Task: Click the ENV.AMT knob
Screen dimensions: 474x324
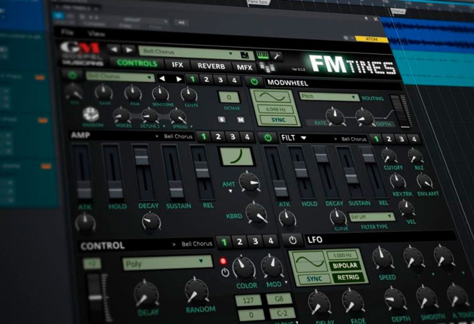Action: pyautogui.click(x=425, y=181)
